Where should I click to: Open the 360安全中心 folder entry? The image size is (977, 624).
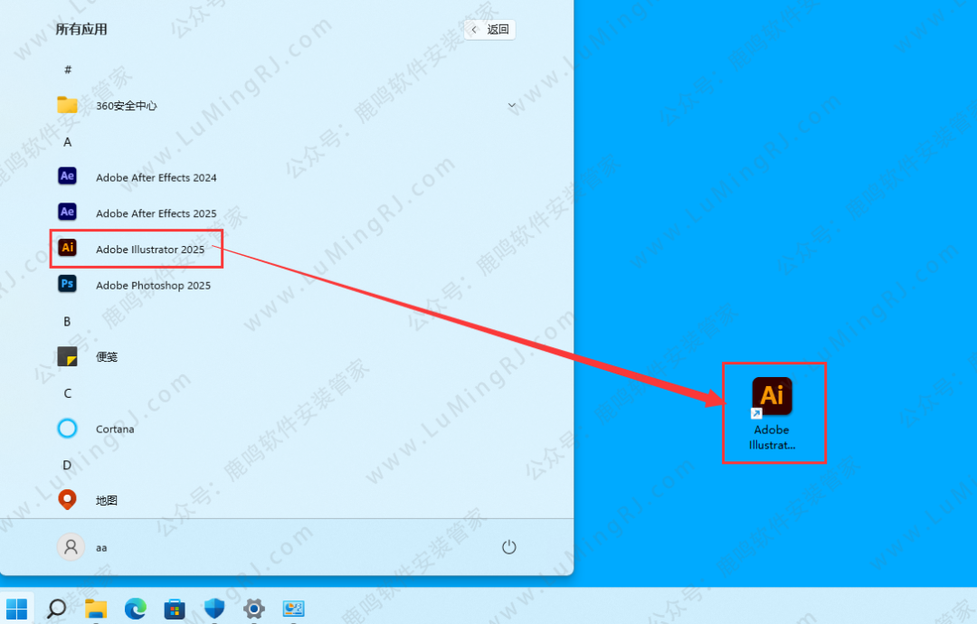tap(127, 106)
